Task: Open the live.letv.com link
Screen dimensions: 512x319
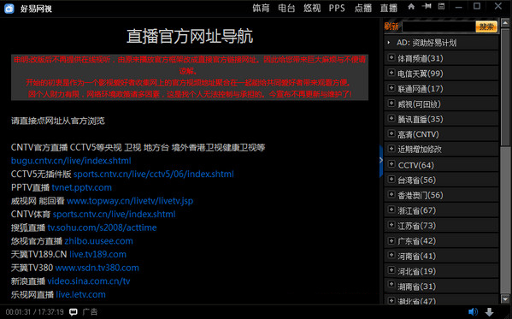Action: (80, 294)
